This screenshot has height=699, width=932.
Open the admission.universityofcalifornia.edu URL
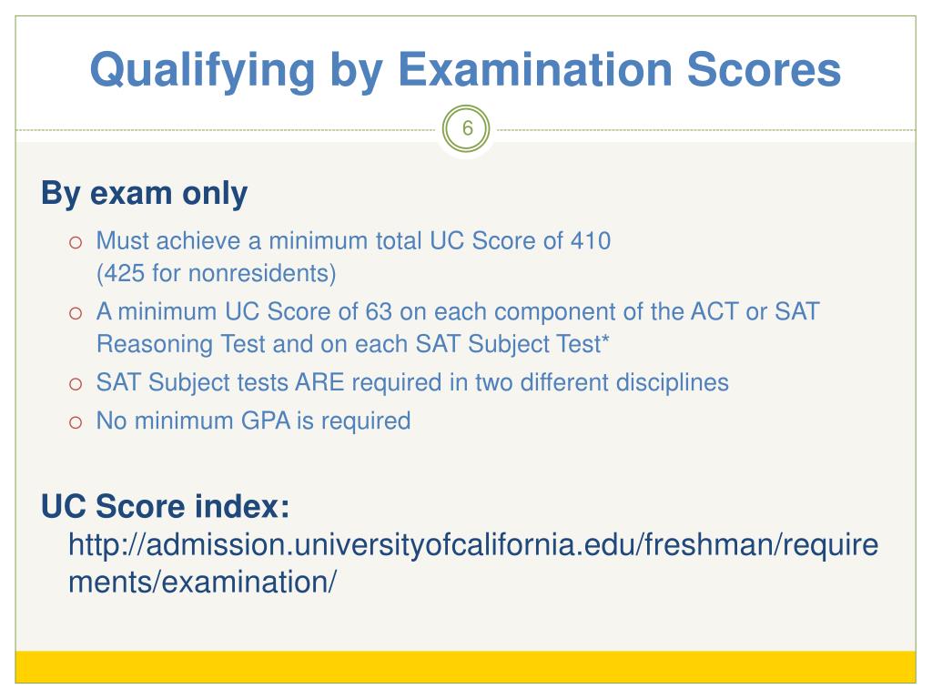coord(473,545)
